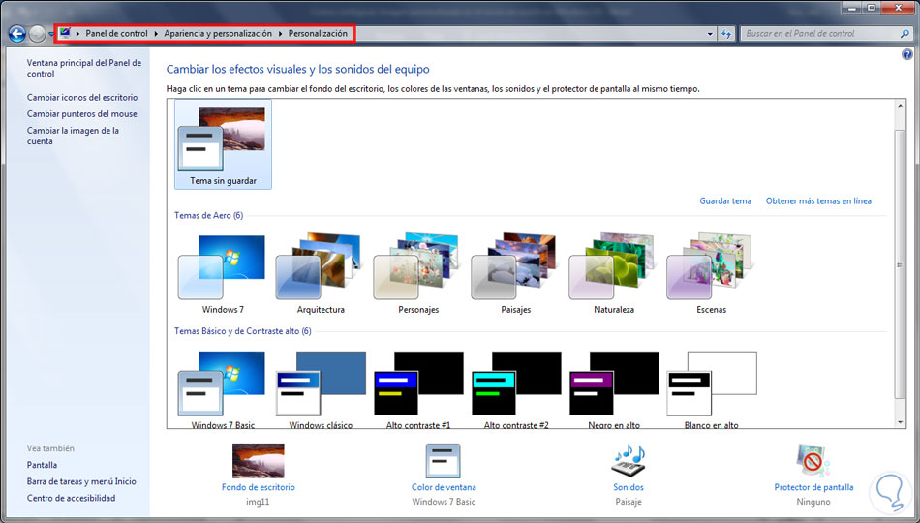Click the Control Panel icon in address bar
This screenshot has height=523, width=920.
(x=65, y=34)
